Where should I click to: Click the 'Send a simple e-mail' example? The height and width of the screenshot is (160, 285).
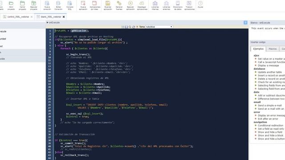click(x=270, y=105)
